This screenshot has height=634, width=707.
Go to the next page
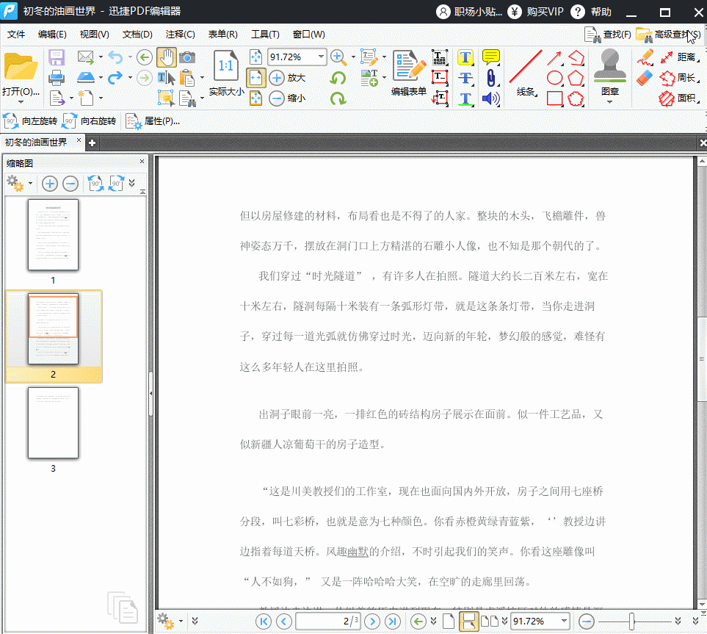click(x=372, y=622)
